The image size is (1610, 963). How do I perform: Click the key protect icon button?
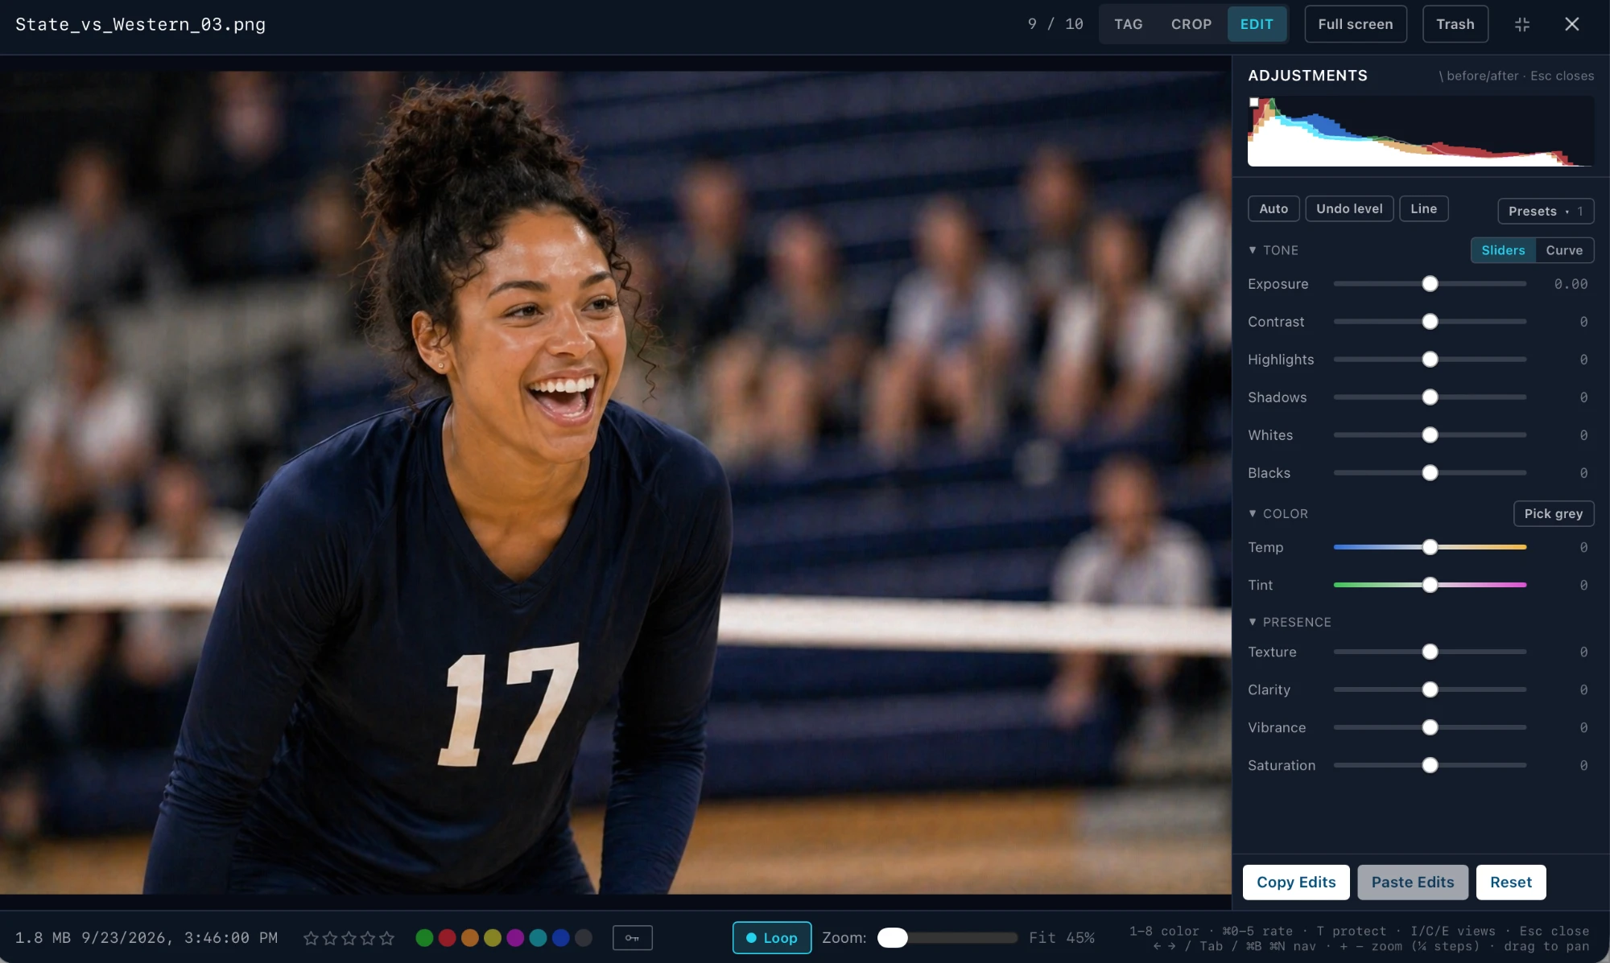point(632,937)
